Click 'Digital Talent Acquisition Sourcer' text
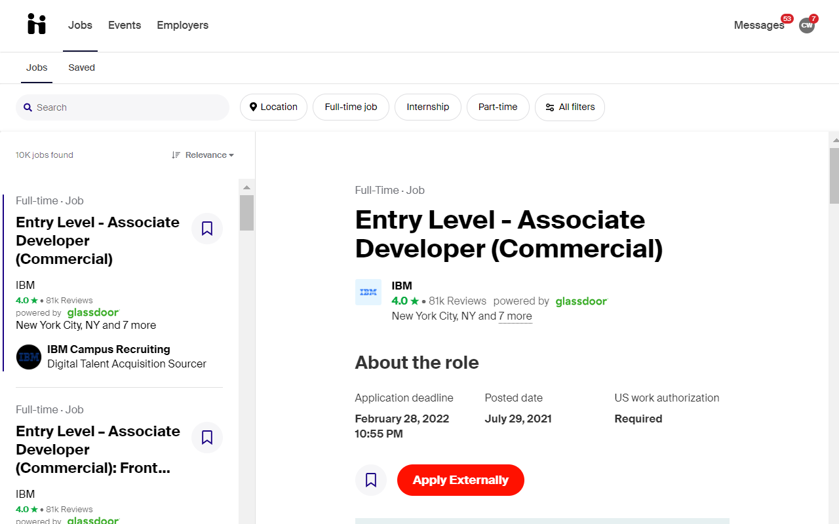This screenshot has height=524, width=839. point(127,364)
